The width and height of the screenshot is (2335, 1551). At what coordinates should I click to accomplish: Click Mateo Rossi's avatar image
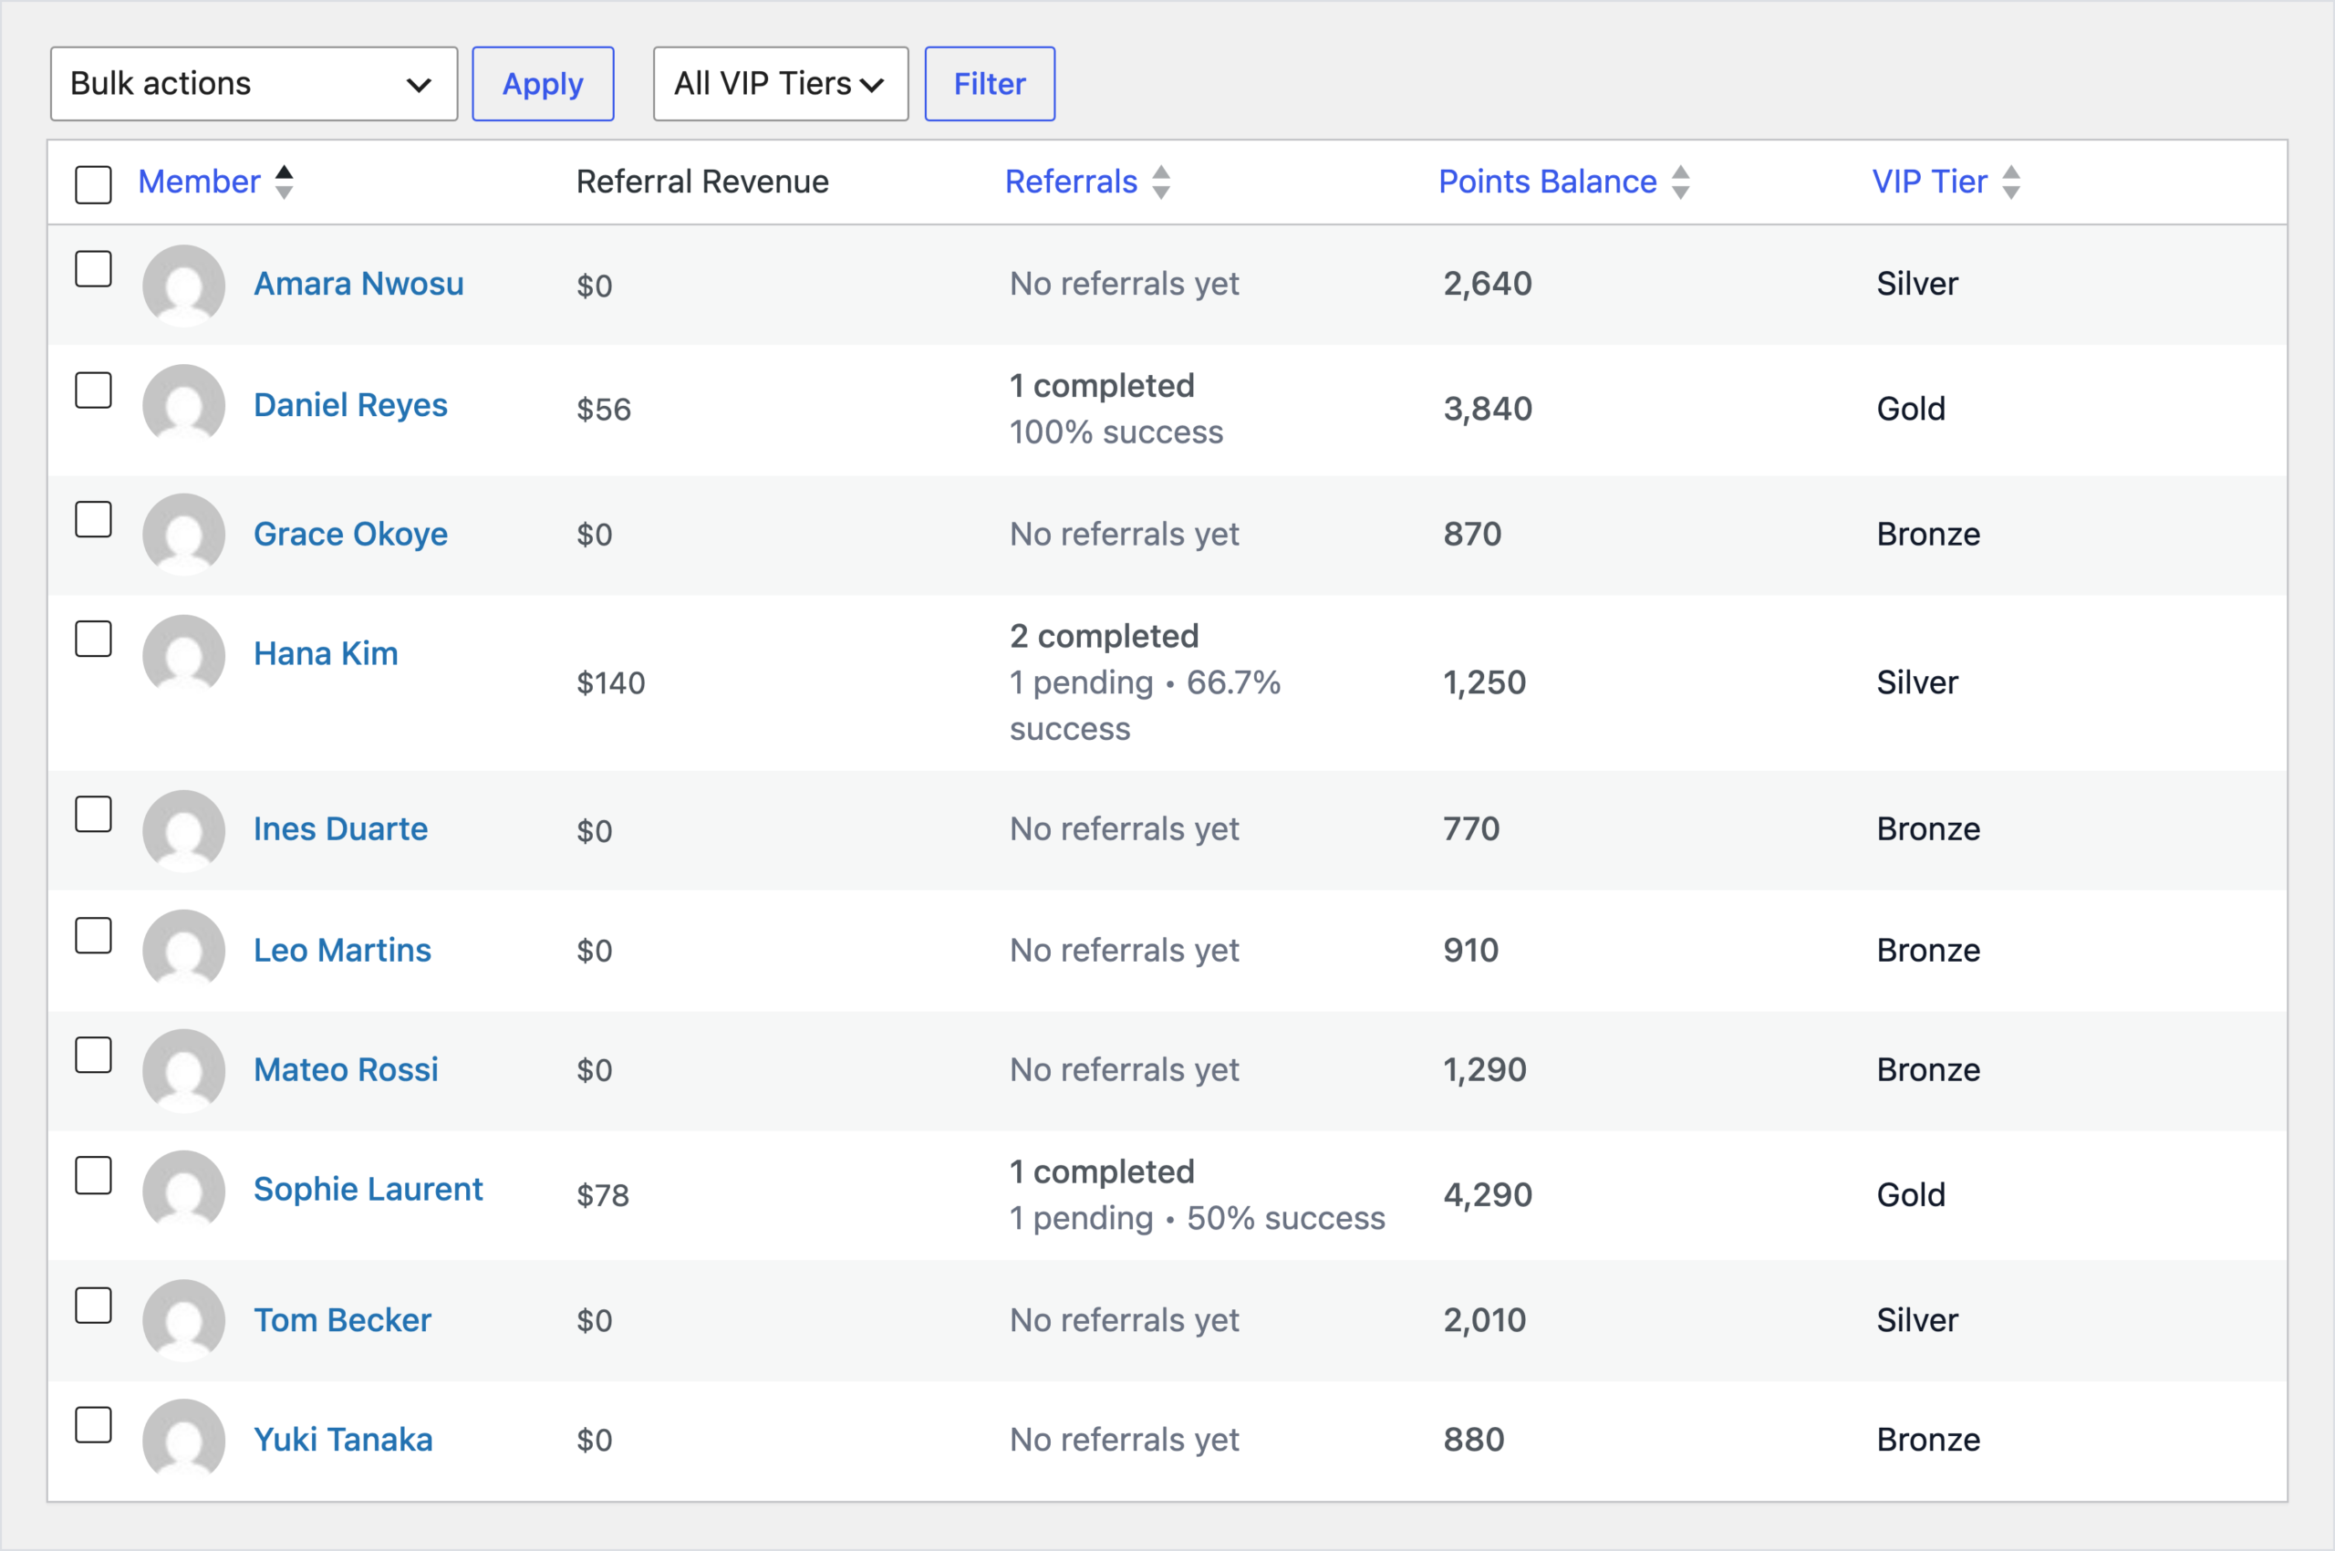184,1070
